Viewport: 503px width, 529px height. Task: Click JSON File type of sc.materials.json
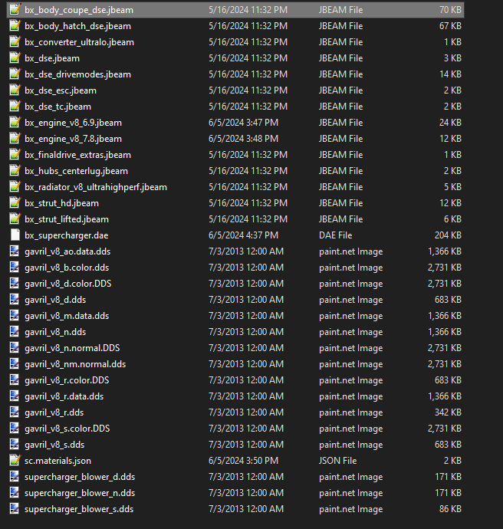coord(337,461)
